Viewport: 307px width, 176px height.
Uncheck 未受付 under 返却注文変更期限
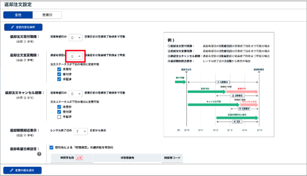59,69
